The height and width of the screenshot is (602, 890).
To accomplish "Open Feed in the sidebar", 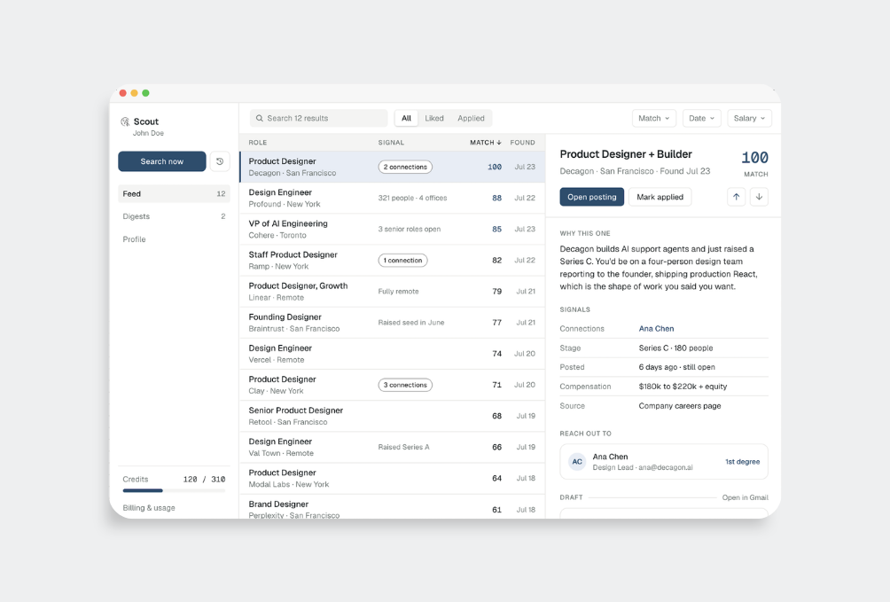I will 174,193.
